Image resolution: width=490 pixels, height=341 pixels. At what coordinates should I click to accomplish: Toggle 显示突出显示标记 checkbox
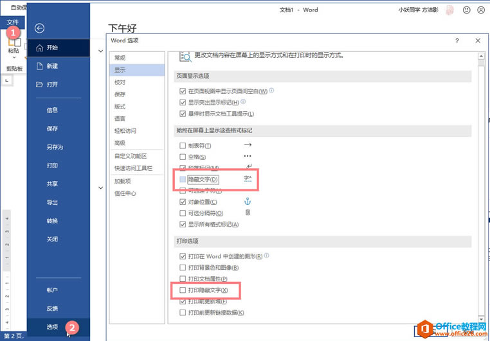pos(183,102)
